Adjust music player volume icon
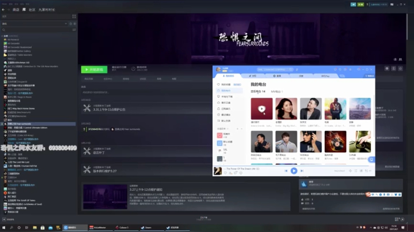 (350, 171)
